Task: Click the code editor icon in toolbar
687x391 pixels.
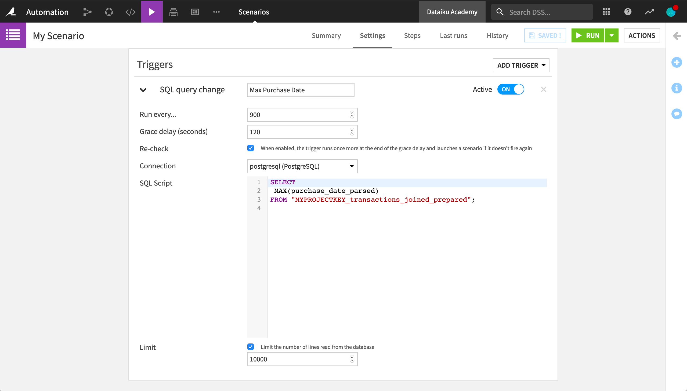Action: 131,12
